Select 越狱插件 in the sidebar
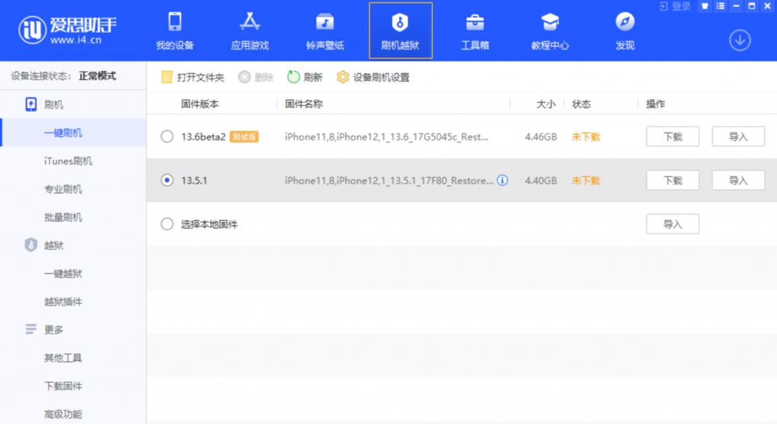The width and height of the screenshot is (777, 424). pyautogui.click(x=63, y=301)
